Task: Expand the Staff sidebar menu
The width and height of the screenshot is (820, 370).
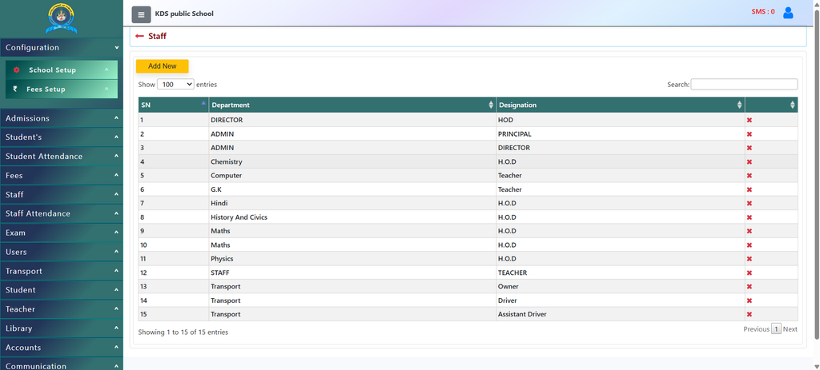Action: (61, 195)
